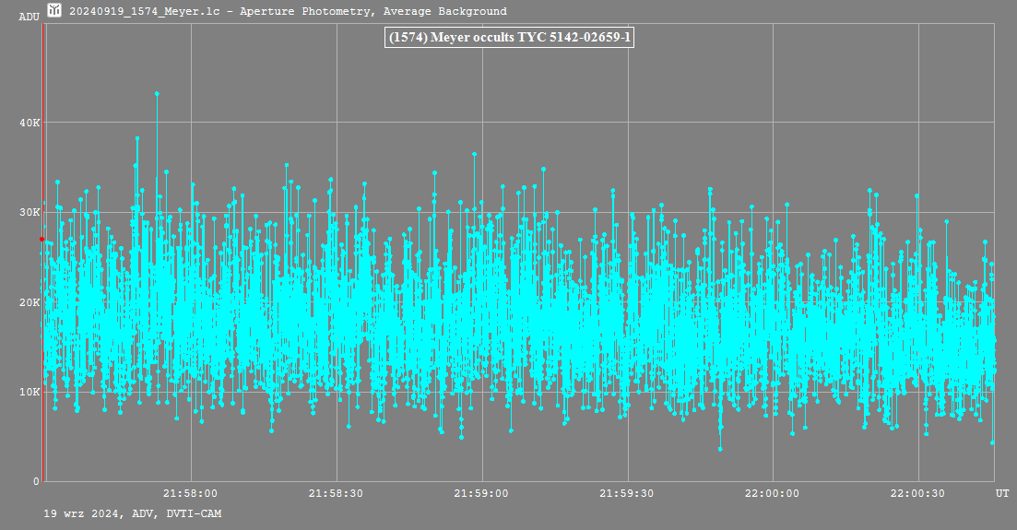The width and height of the screenshot is (1017, 530).
Task: Click the 22:00:30 time label
Action: 917,494
